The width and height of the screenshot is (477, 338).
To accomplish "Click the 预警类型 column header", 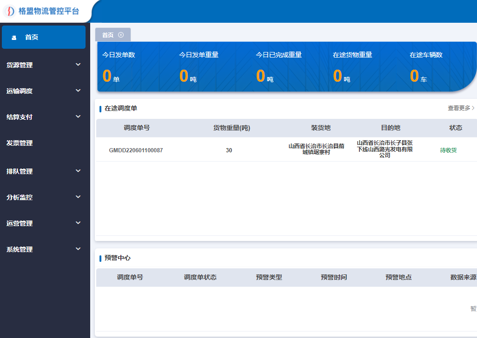I will pyautogui.click(x=269, y=278).
